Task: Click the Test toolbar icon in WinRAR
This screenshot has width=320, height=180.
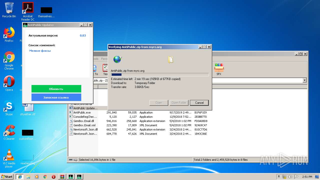Action: (105, 69)
